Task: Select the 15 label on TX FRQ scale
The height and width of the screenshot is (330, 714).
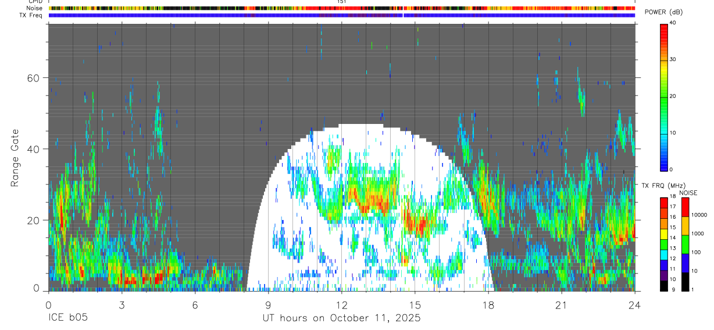Action: (x=673, y=228)
